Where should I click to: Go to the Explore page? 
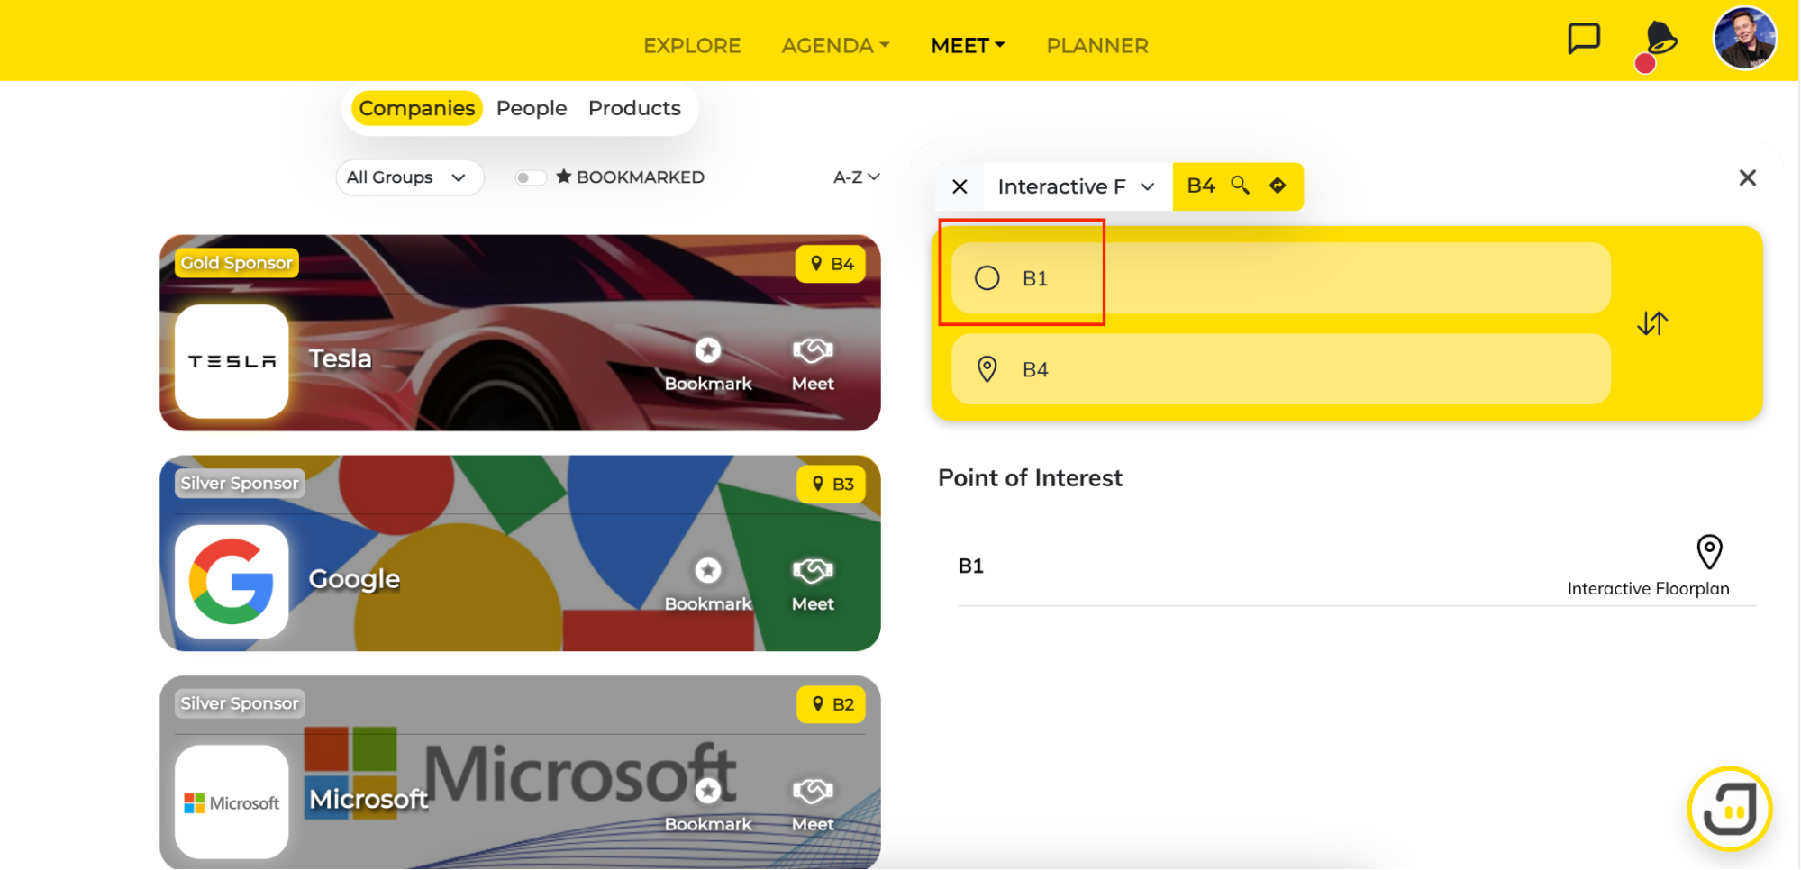[x=692, y=45]
